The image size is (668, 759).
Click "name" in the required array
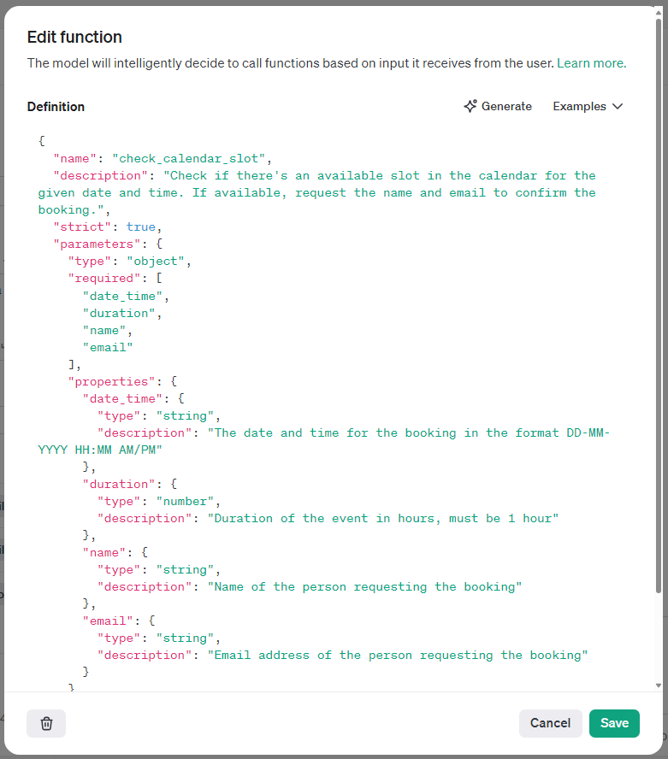(x=104, y=331)
